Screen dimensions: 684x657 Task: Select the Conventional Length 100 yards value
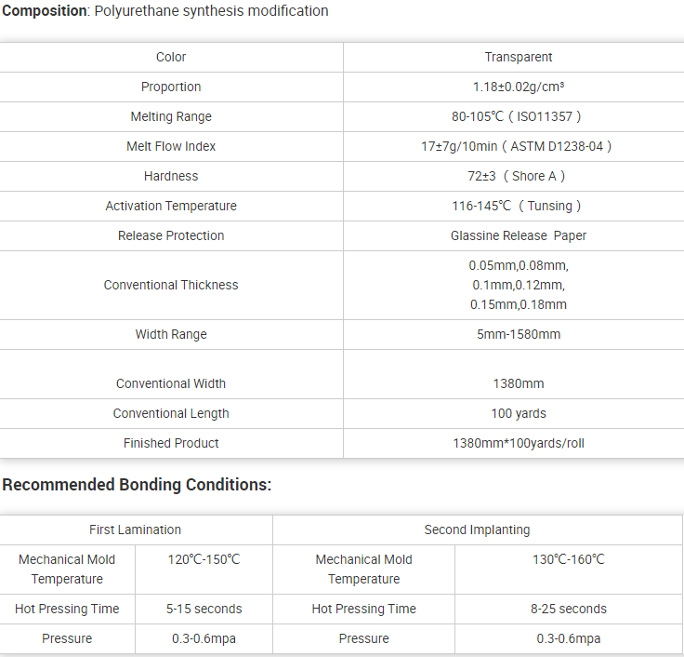[519, 414]
